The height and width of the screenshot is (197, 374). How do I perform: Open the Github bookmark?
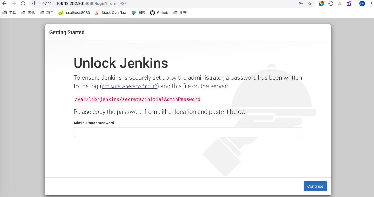point(159,13)
